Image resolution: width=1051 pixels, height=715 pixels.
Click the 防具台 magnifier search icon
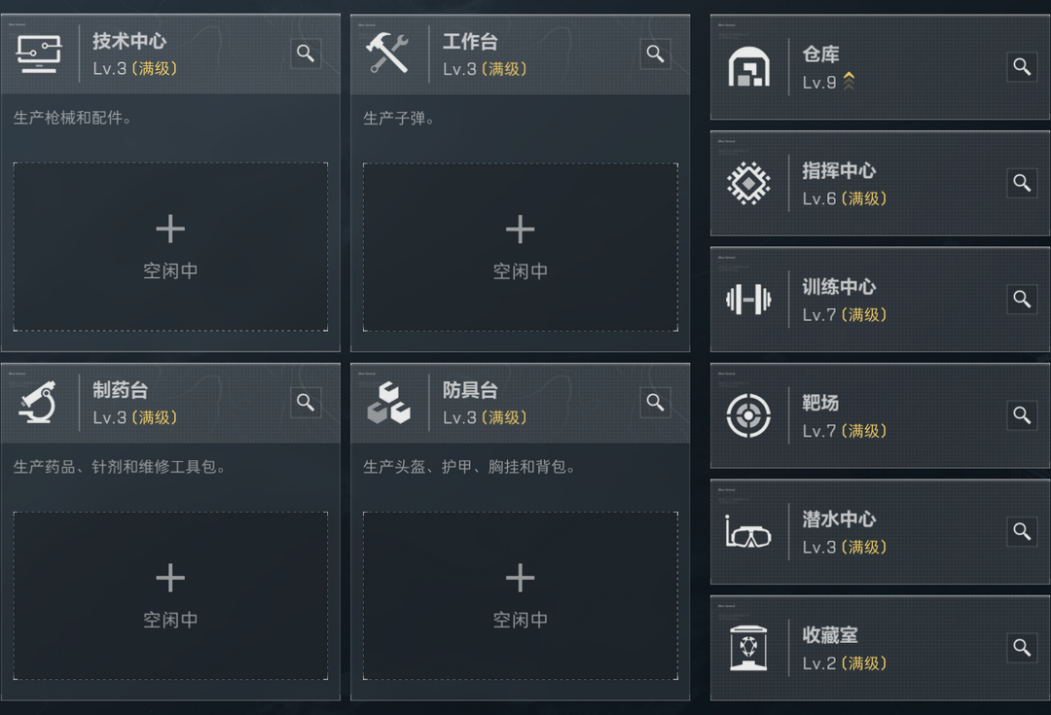coord(656,402)
